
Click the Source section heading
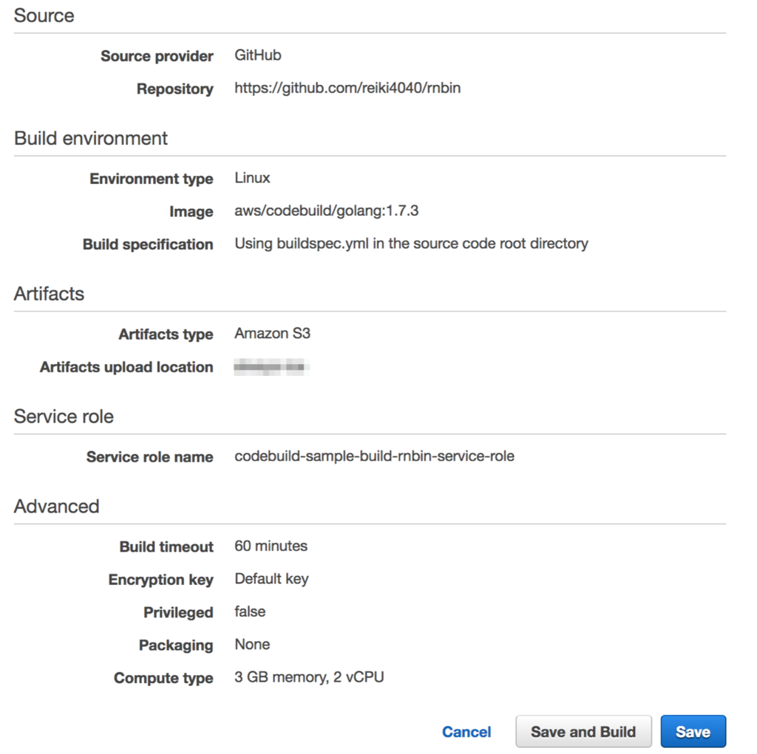tap(44, 16)
